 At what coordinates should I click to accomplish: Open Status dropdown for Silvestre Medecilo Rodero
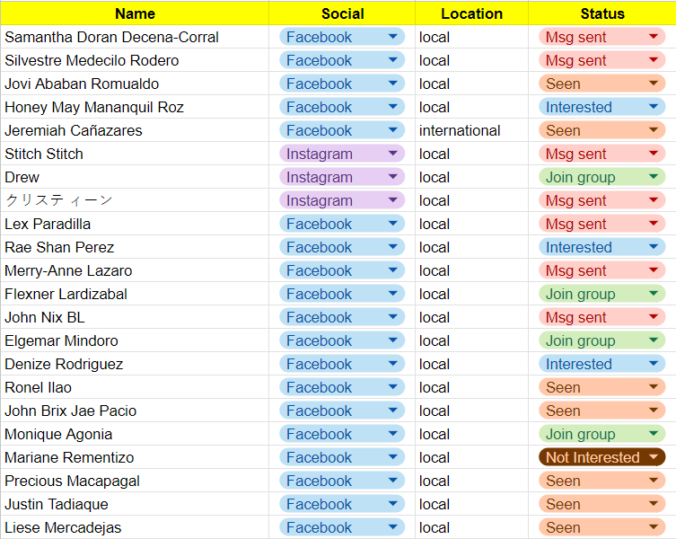653,60
